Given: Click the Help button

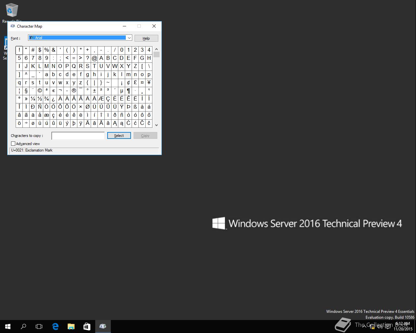Looking at the screenshot, I should tap(146, 38).
